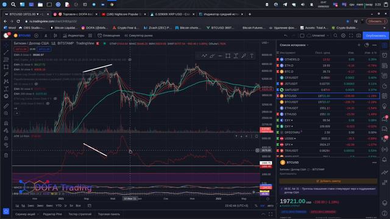Open the timezone clock selector
This screenshot has height=219, width=390.
tap(236, 206)
